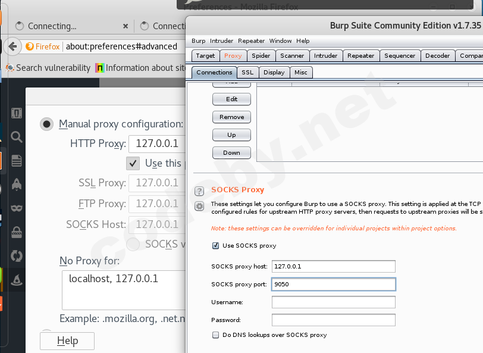This screenshot has height=353, width=483.
Task: Click the Firefox back arrow button
Action: pos(13,46)
